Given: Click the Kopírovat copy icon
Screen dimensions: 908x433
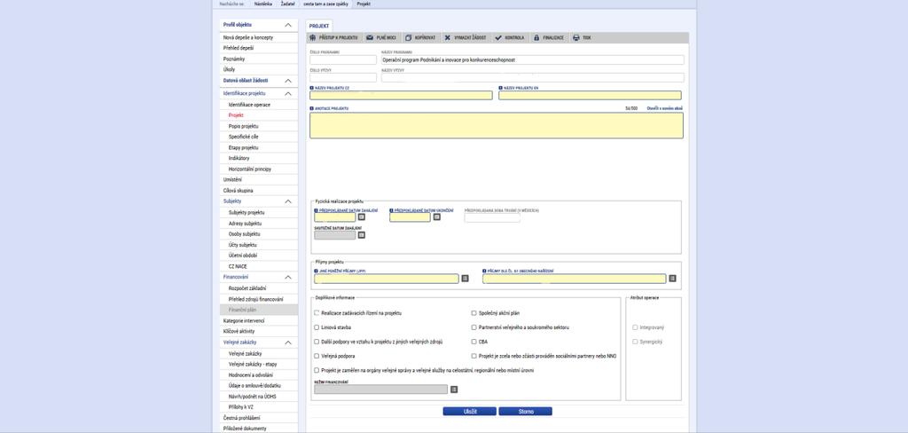Looking at the screenshot, I should (408, 37).
